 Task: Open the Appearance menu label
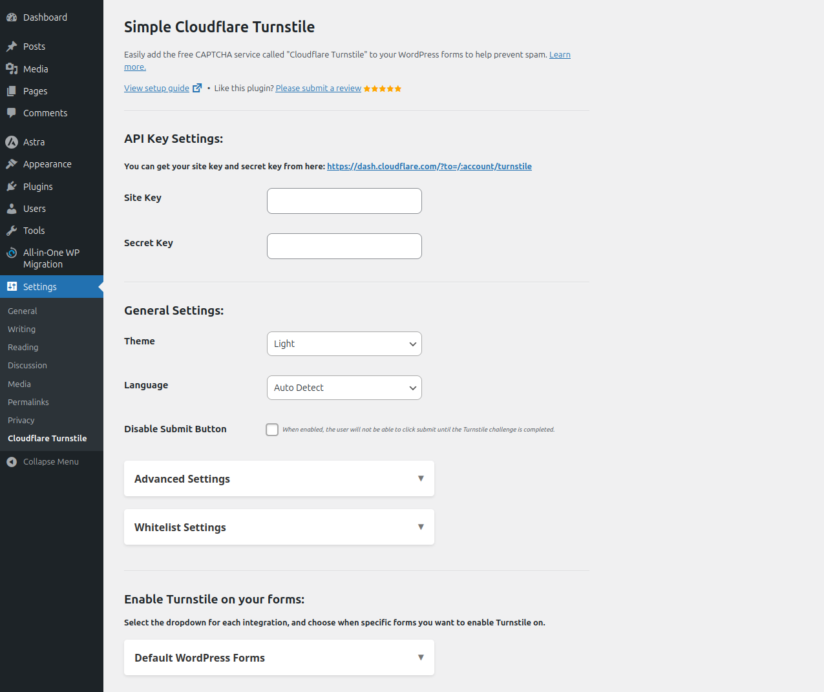tap(47, 164)
